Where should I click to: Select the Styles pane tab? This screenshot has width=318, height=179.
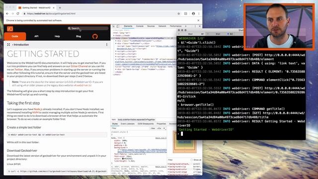pos(115,124)
